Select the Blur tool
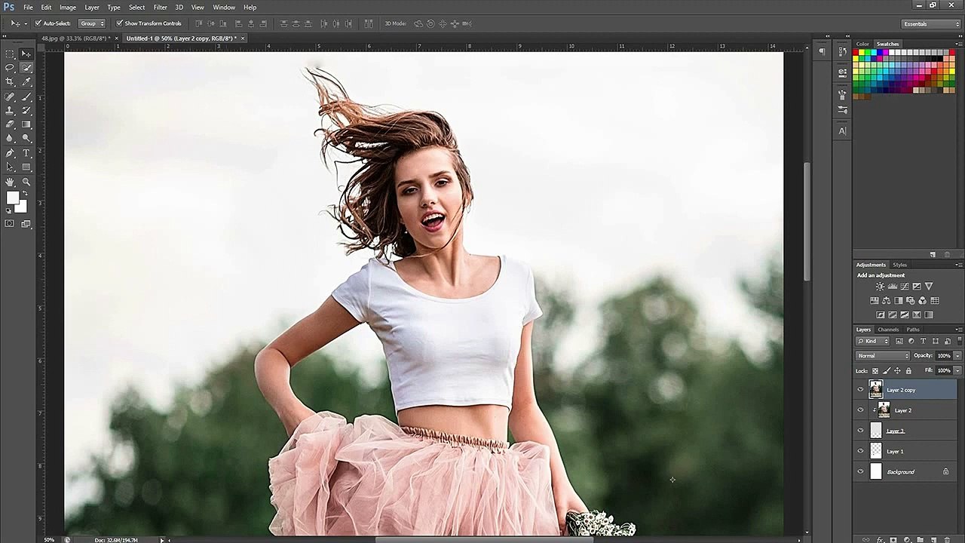The width and height of the screenshot is (965, 543). [x=10, y=138]
